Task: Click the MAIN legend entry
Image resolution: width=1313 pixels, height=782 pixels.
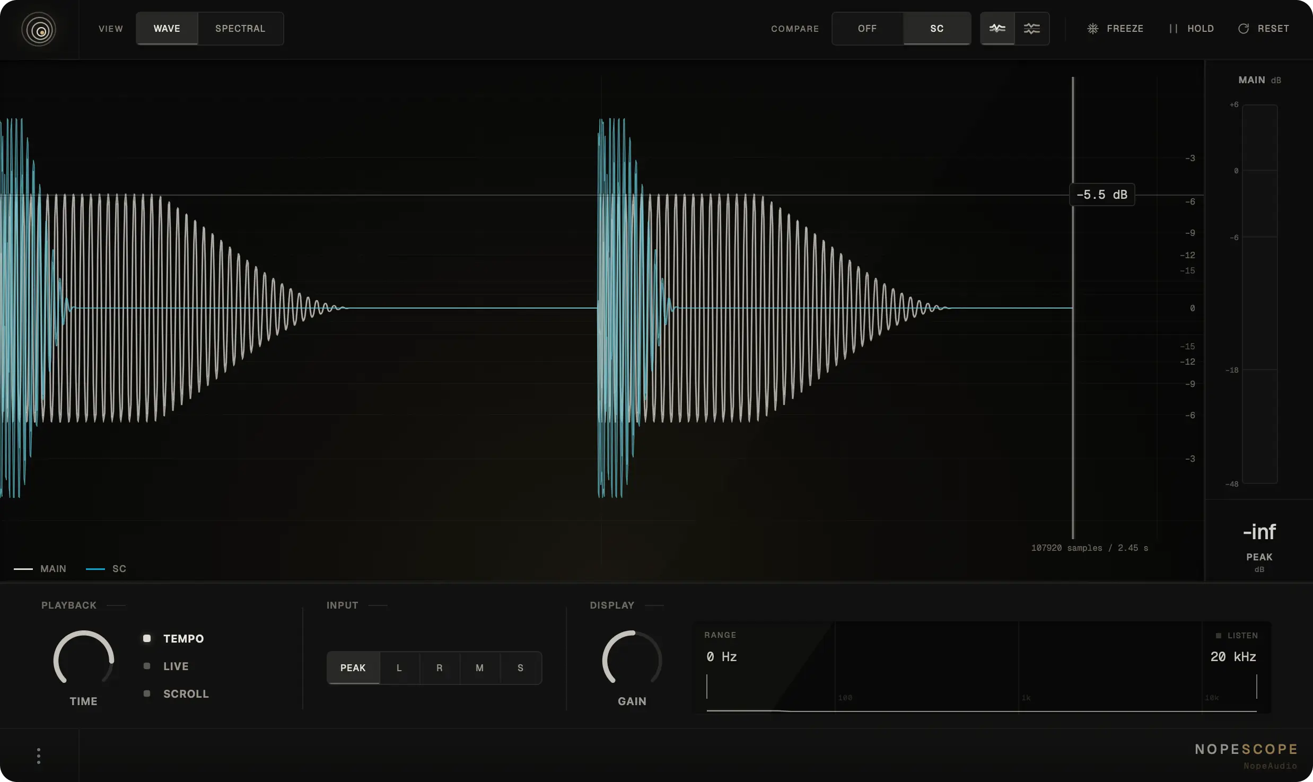Action: (x=40, y=569)
